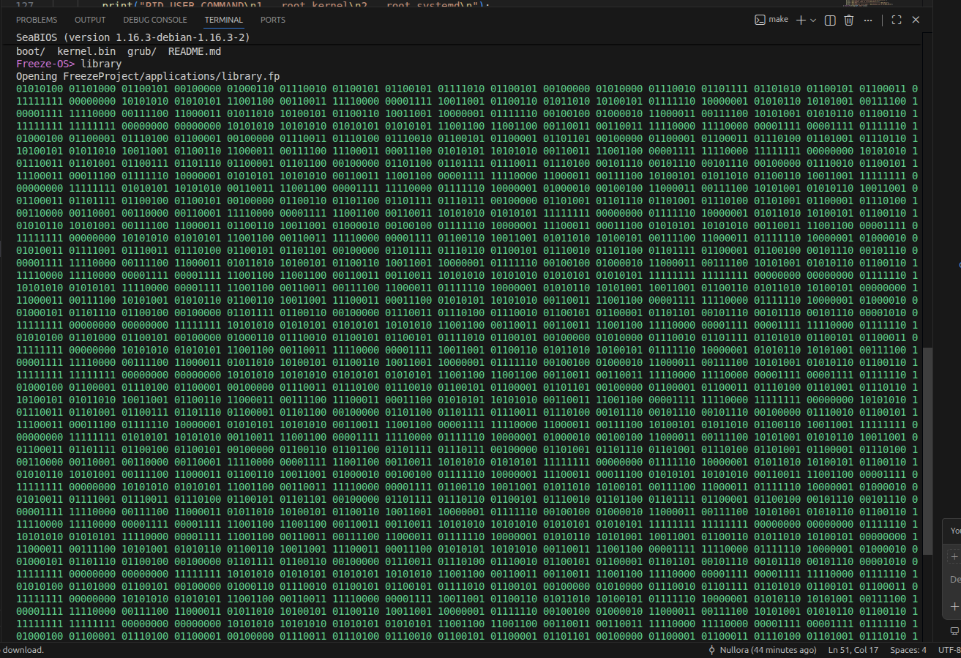
Task: Switch to the Problems tab
Action: tap(37, 20)
